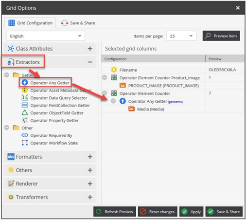Click the Save & Share tab people icon
This screenshot has width=246, height=220.
click(x=65, y=23)
